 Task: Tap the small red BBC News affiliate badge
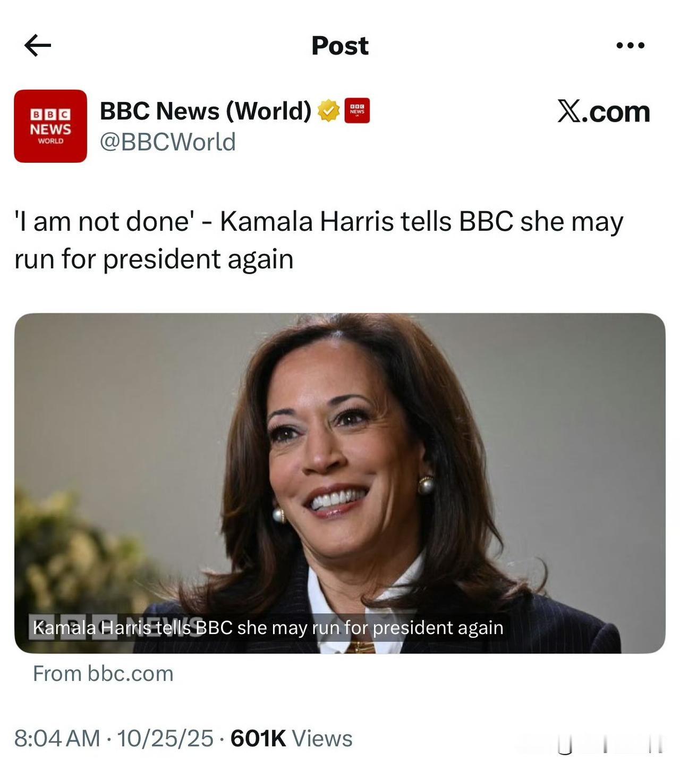pos(357,111)
